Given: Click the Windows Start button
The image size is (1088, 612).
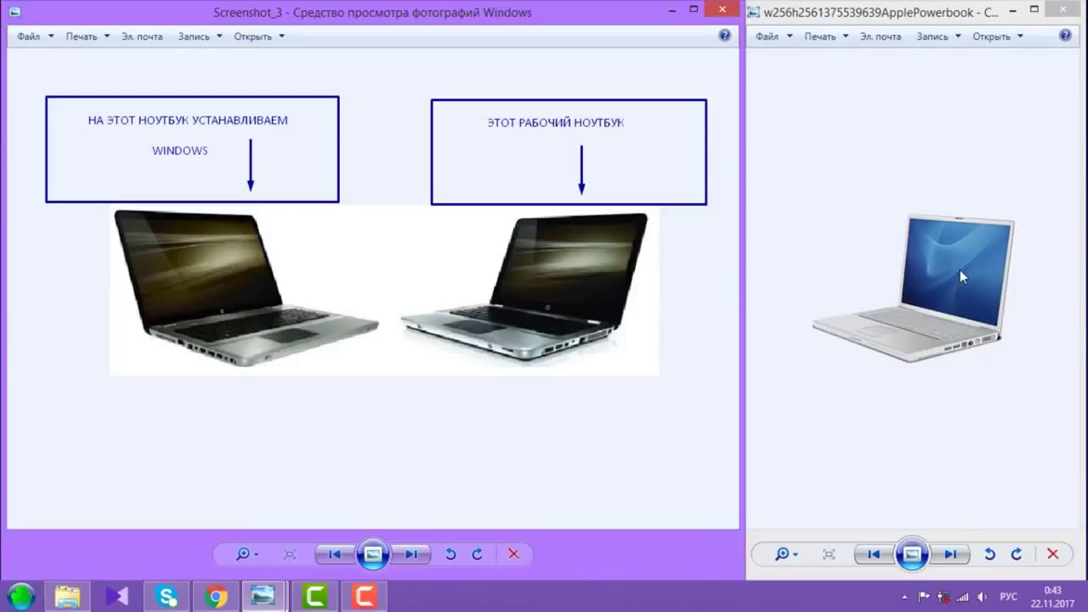Looking at the screenshot, I should click(21, 597).
